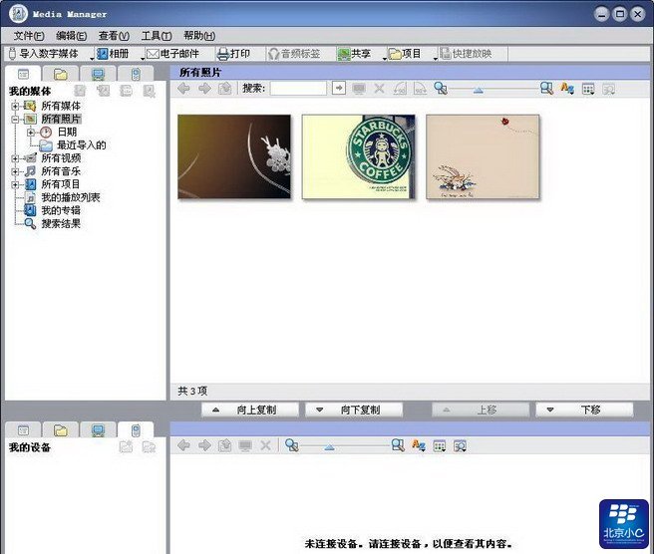Click the forward arrow in photos toolbar
Viewport: 654px width, 554px height.
(x=204, y=89)
